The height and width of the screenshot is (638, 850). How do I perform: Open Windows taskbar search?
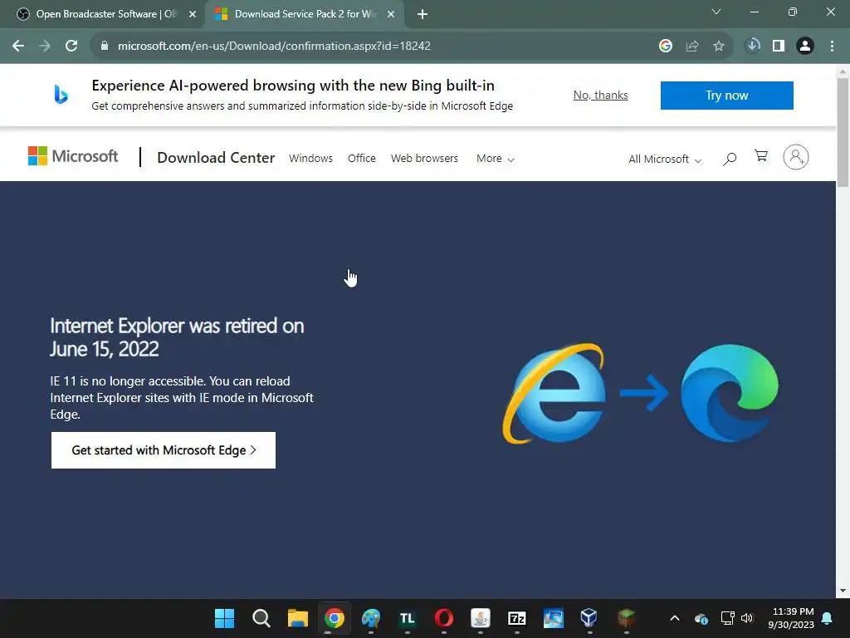(261, 618)
